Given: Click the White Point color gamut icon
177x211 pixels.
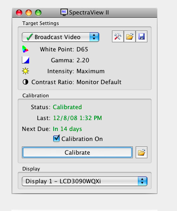Looking at the screenshot, I should pyautogui.click(x=25, y=49).
